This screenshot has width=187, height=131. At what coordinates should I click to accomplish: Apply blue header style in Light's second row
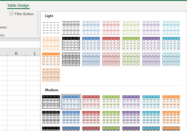click(91, 44)
